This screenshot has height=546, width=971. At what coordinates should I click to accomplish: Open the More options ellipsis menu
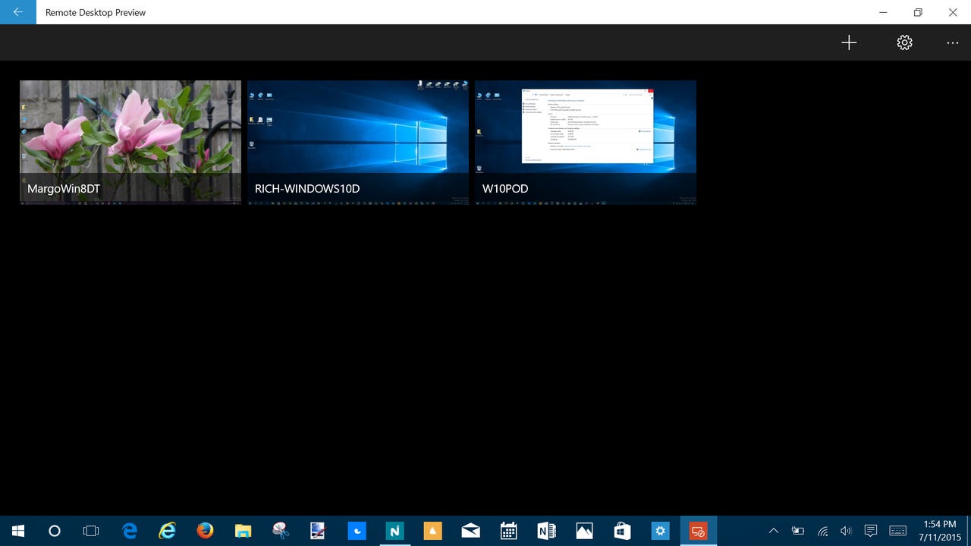coord(953,42)
